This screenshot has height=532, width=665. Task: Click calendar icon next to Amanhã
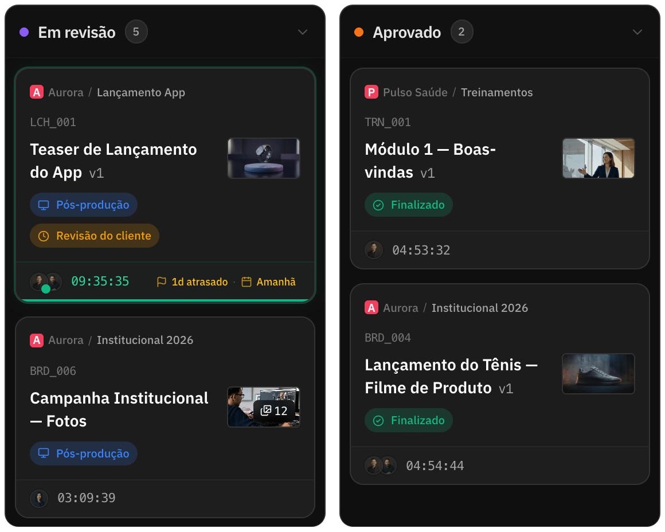[247, 281]
